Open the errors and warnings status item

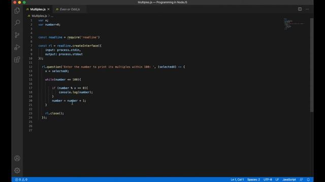(x=21, y=179)
